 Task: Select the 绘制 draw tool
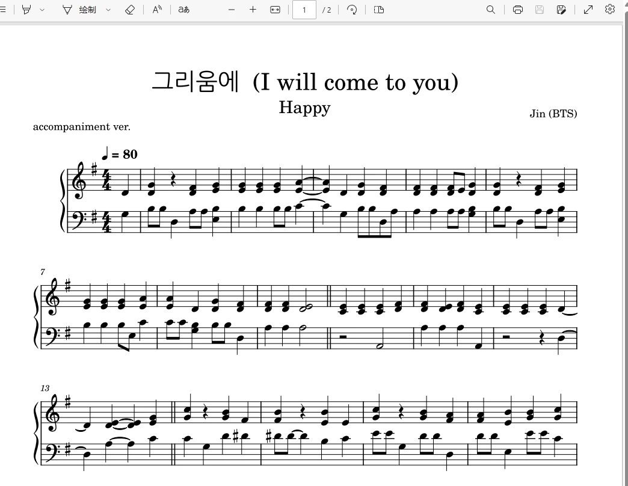point(79,10)
